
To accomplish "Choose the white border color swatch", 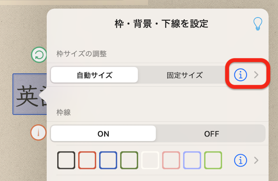I will click(150, 160).
